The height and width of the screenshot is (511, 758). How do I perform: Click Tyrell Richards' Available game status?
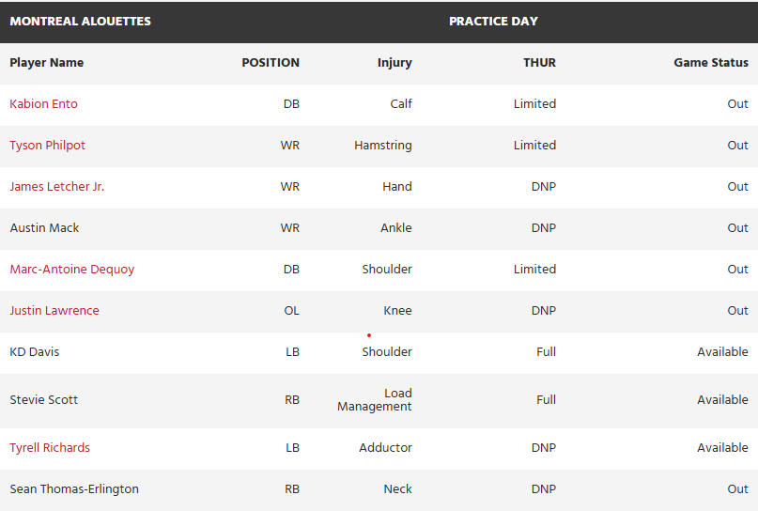722,448
